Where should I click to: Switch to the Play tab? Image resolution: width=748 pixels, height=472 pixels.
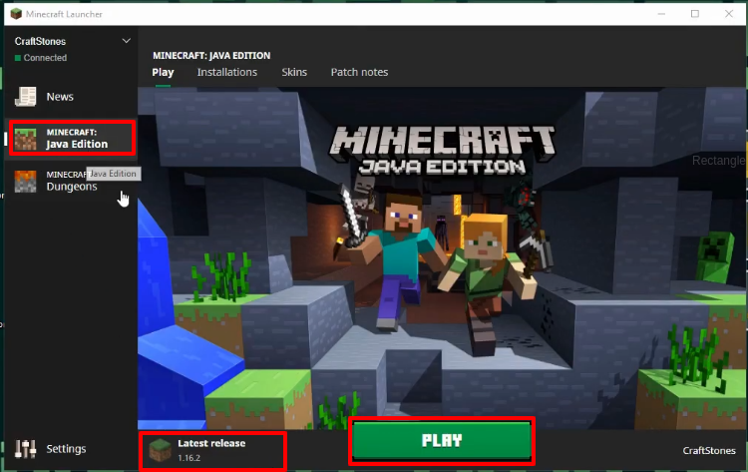pos(163,72)
